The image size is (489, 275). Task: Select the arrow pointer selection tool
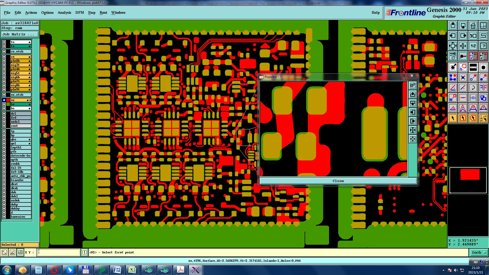coord(453,118)
